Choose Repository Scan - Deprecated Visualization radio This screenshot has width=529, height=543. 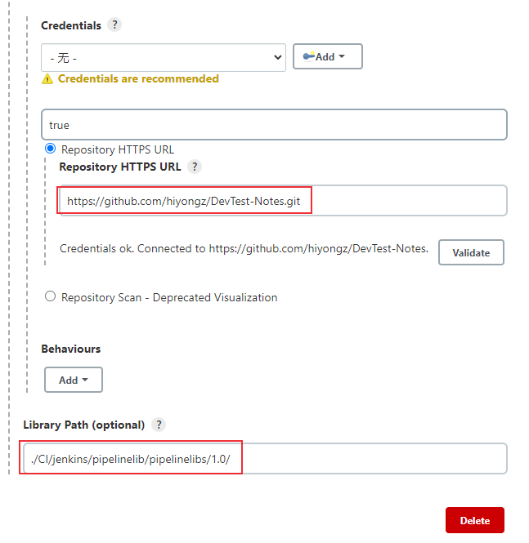pos(50,296)
